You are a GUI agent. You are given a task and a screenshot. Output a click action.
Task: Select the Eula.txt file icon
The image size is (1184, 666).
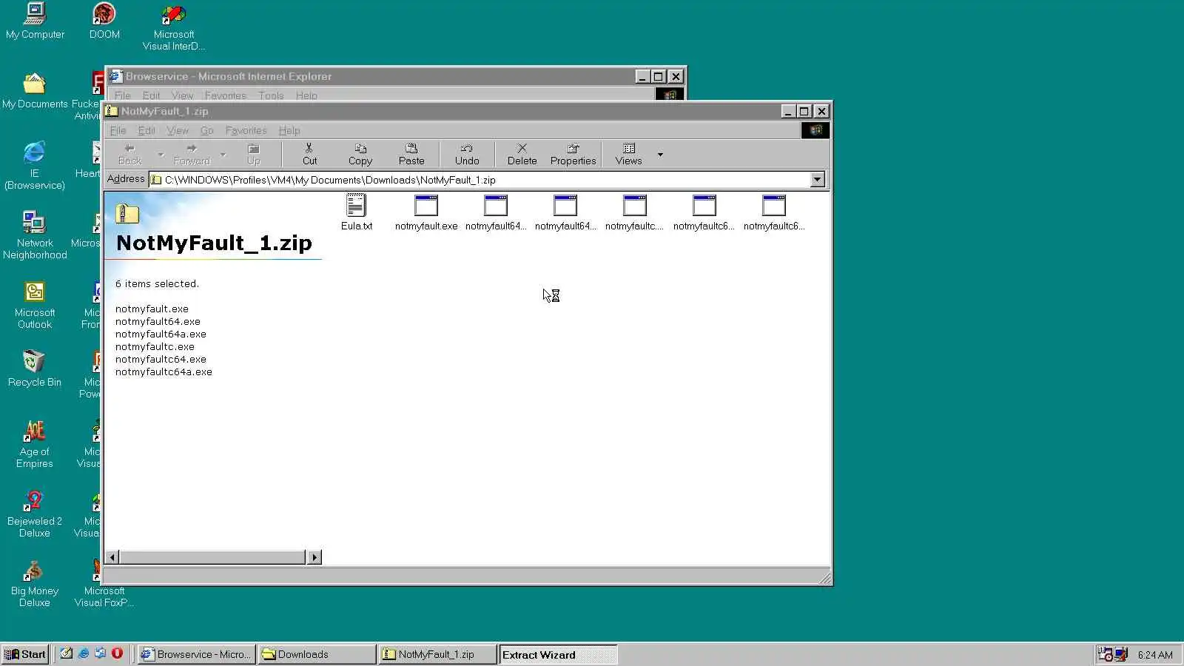click(x=356, y=205)
